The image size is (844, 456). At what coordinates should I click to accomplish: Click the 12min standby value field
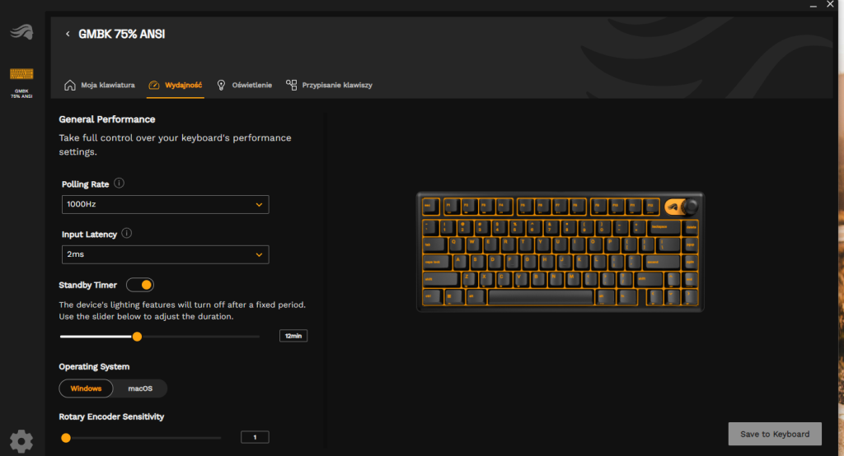coord(293,336)
